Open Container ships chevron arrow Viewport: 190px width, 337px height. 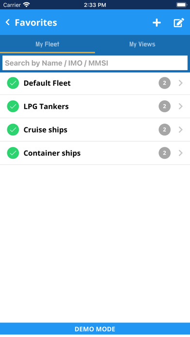[181, 153]
